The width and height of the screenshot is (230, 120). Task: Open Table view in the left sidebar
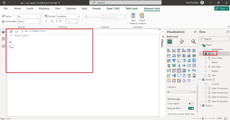[3, 39]
